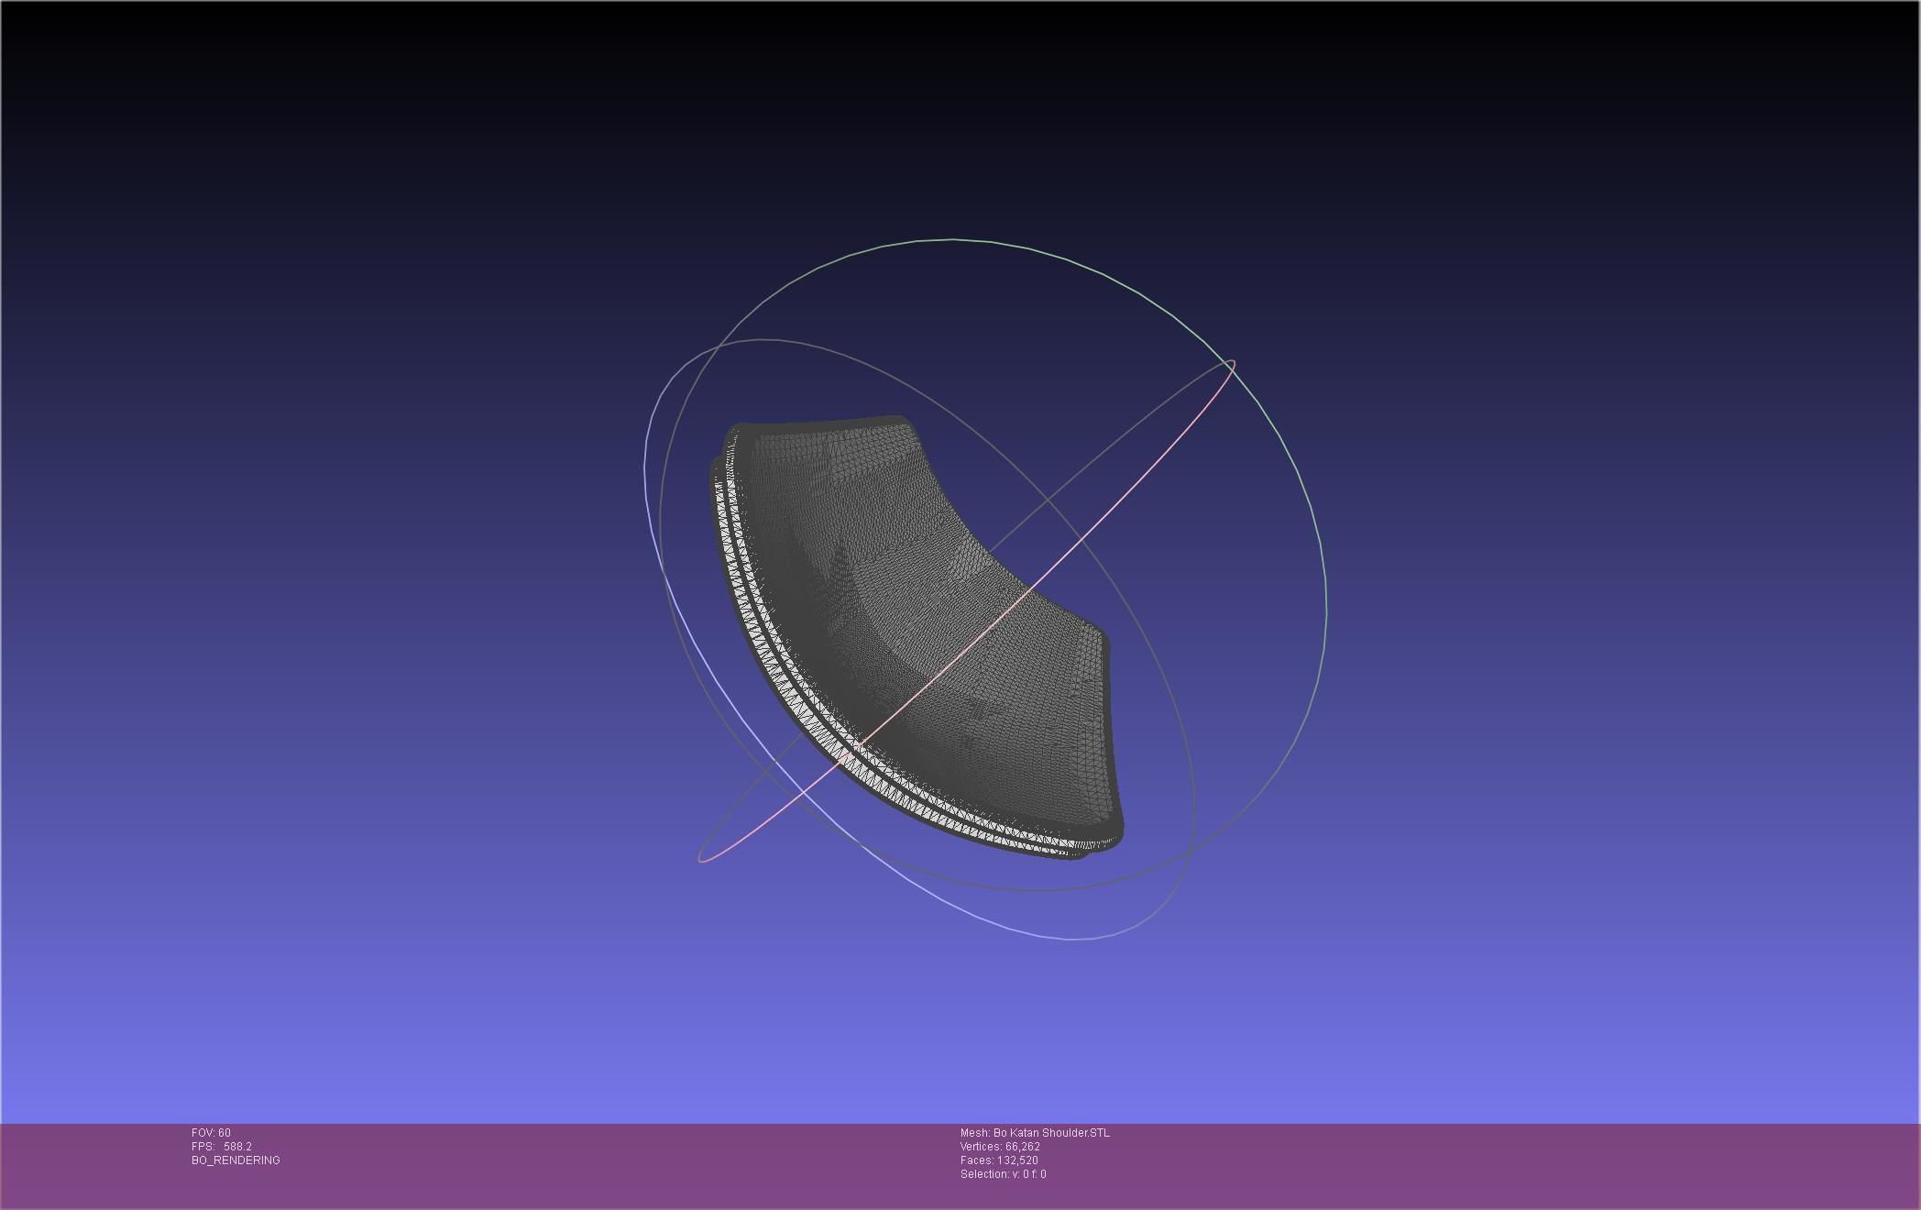
Task: Click the 'FOV: 60' status text
Action: coord(211,1133)
